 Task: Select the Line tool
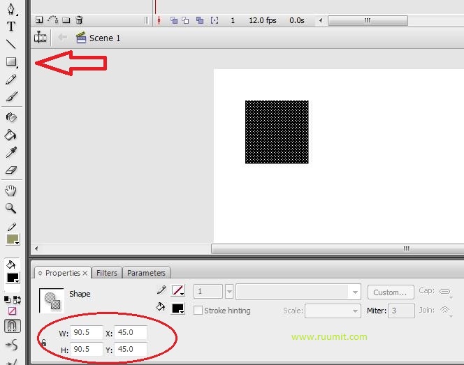11,45
